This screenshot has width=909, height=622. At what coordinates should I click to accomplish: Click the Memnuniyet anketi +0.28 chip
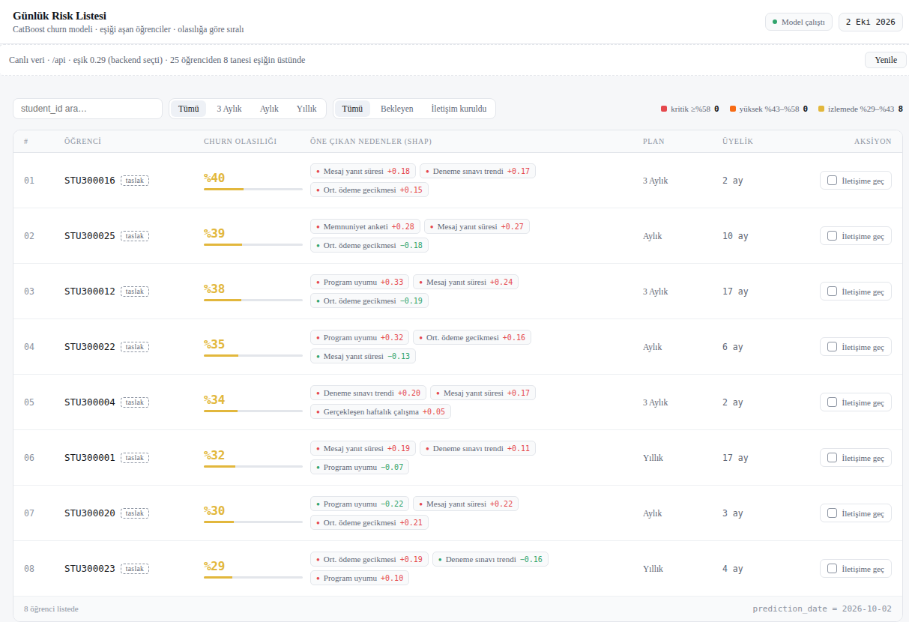click(x=365, y=226)
